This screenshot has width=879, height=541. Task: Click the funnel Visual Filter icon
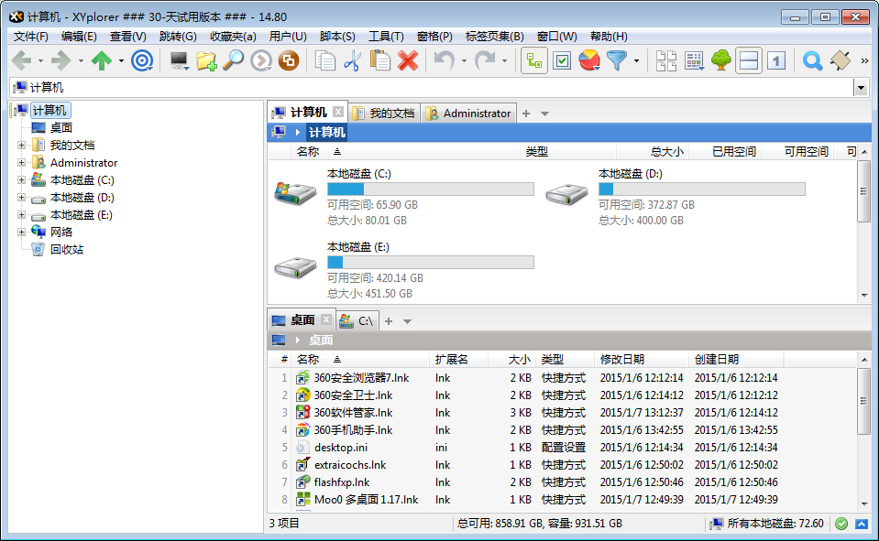coord(617,60)
